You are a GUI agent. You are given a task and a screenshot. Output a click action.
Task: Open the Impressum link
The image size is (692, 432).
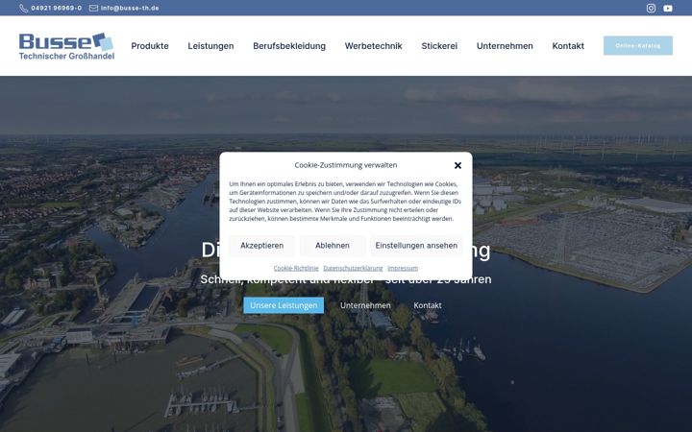coord(403,268)
